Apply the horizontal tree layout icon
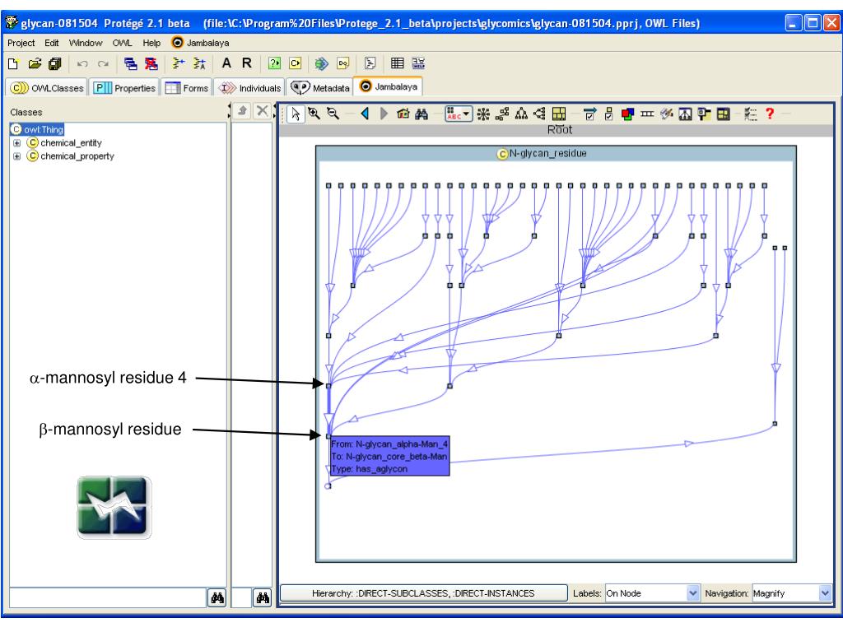This screenshot has height=632, width=843. pos(539,114)
